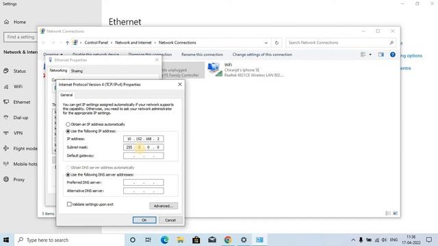Click the Preferred DNS server field
This screenshot has height=246, width=438.
coord(143,182)
